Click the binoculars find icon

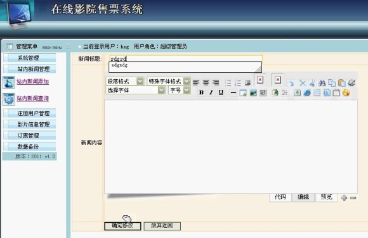click(x=322, y=83)
